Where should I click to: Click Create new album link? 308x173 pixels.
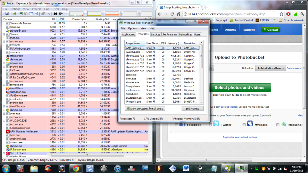(x=294, y=68)
